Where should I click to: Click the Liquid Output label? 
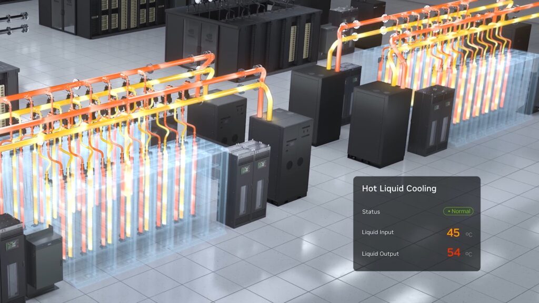click(380, 254)
